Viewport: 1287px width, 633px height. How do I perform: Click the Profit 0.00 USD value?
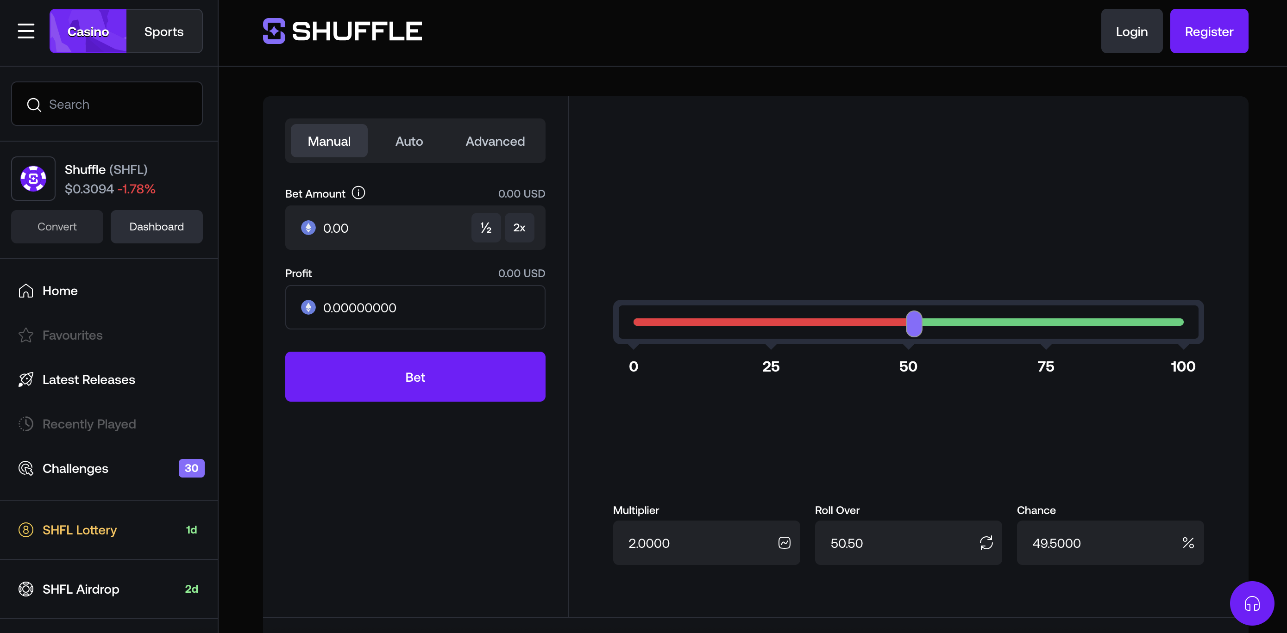[x=521, y=273]
